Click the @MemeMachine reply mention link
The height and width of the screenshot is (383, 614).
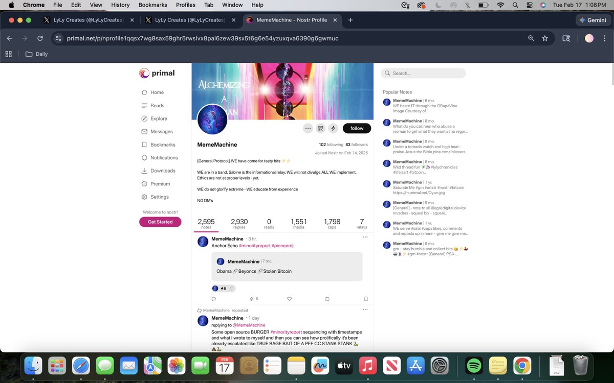point(249,325)
